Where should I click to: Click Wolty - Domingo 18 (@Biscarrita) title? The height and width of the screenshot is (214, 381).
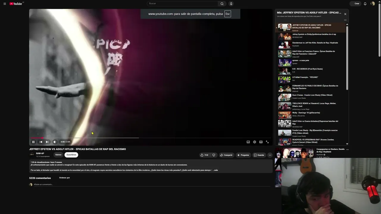(306, 113)
